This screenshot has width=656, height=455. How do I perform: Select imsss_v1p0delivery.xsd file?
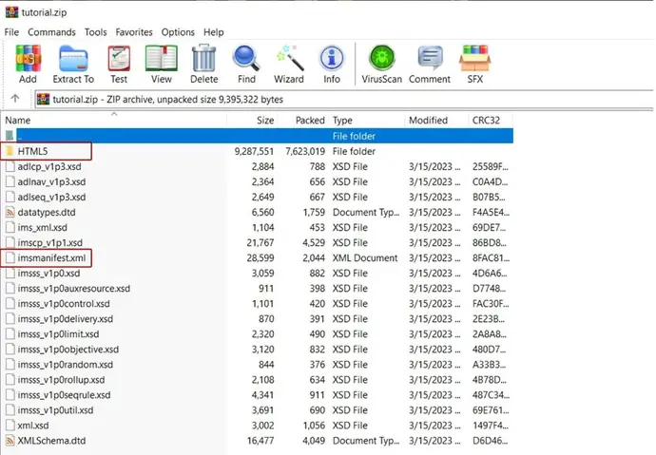click(x=66, y=319)
